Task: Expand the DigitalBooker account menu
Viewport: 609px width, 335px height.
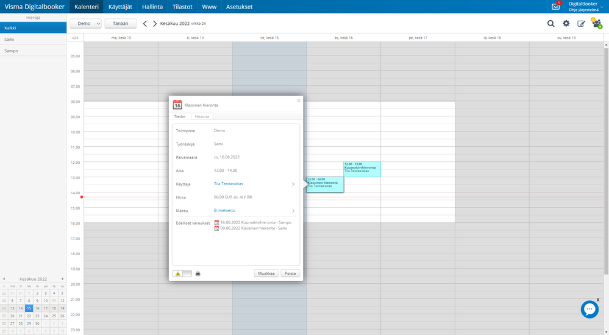Action: [586, 7]
